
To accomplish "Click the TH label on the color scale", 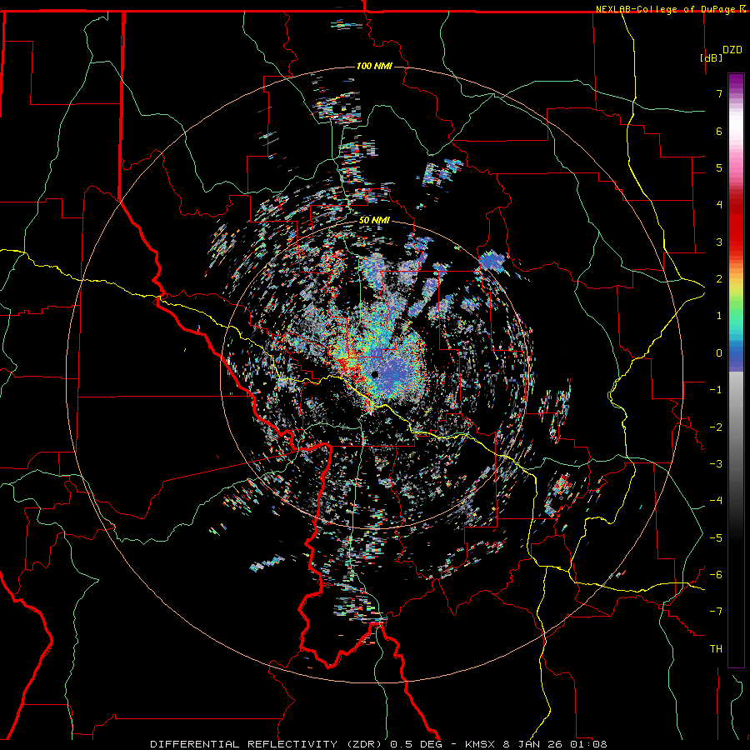I will pyautogui.click(x=716, y=649).
